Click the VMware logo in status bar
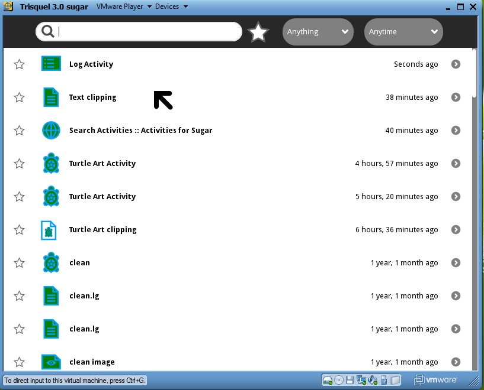This screenshot has width=484, height=390. click(435, 380)
